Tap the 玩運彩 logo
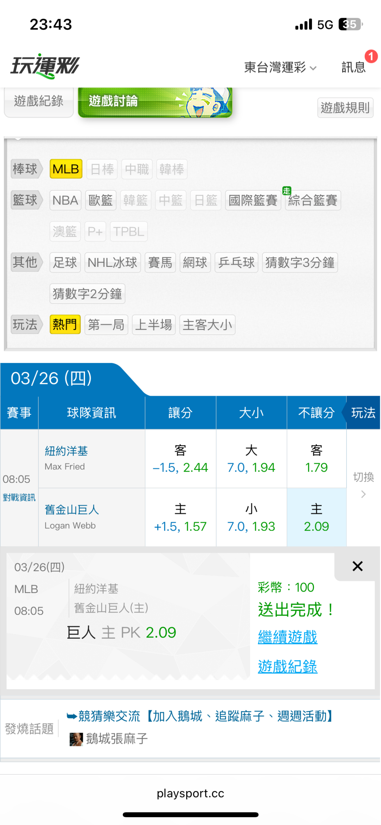This screenshot has height=825, width=381. (x=45, y=66)
